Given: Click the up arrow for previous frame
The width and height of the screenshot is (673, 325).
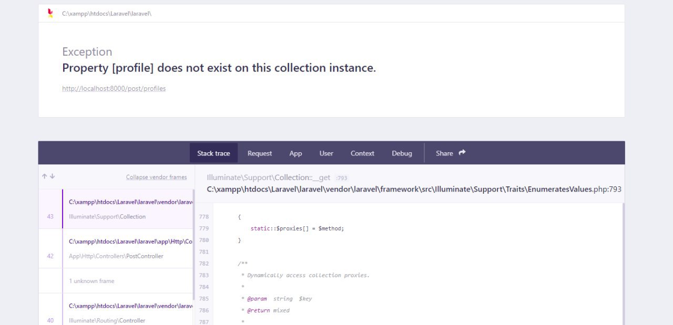Looking at the screenshot, I should [x=45, y=176].
